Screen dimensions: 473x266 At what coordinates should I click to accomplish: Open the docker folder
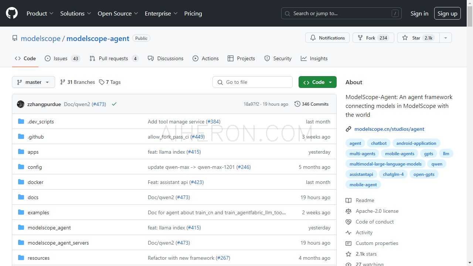pyautogui.click(x=35, y=182)
